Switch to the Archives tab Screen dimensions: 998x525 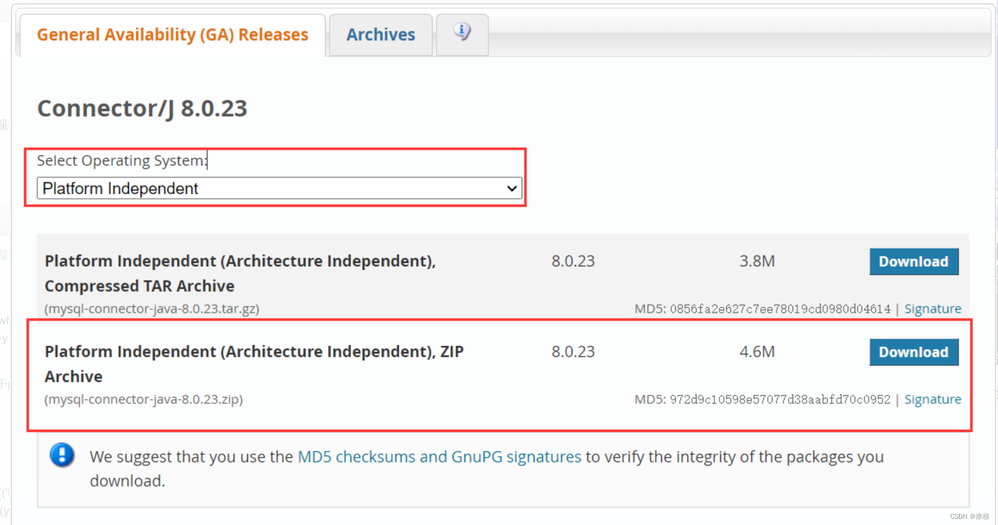[x=381, y=35]
